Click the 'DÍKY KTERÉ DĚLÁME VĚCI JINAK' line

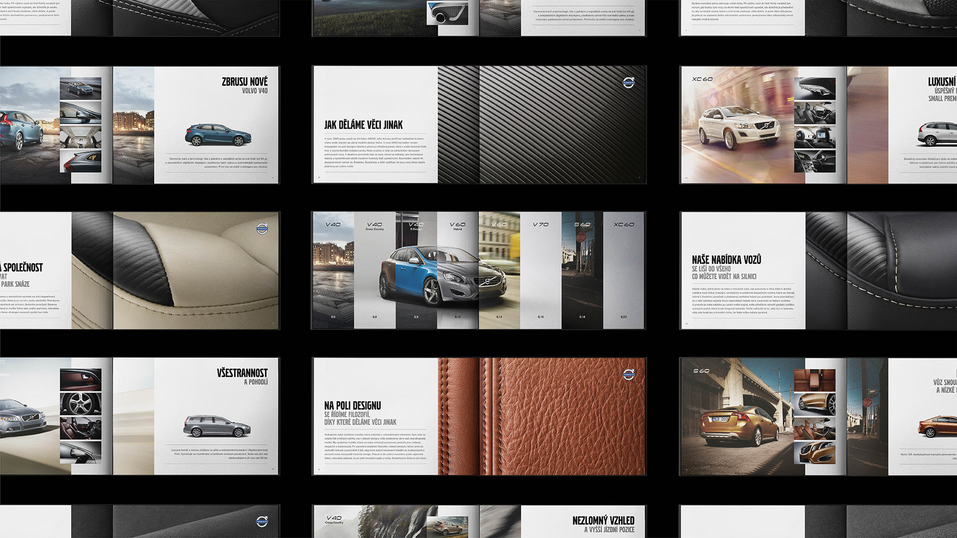click(x=360, y=422)
